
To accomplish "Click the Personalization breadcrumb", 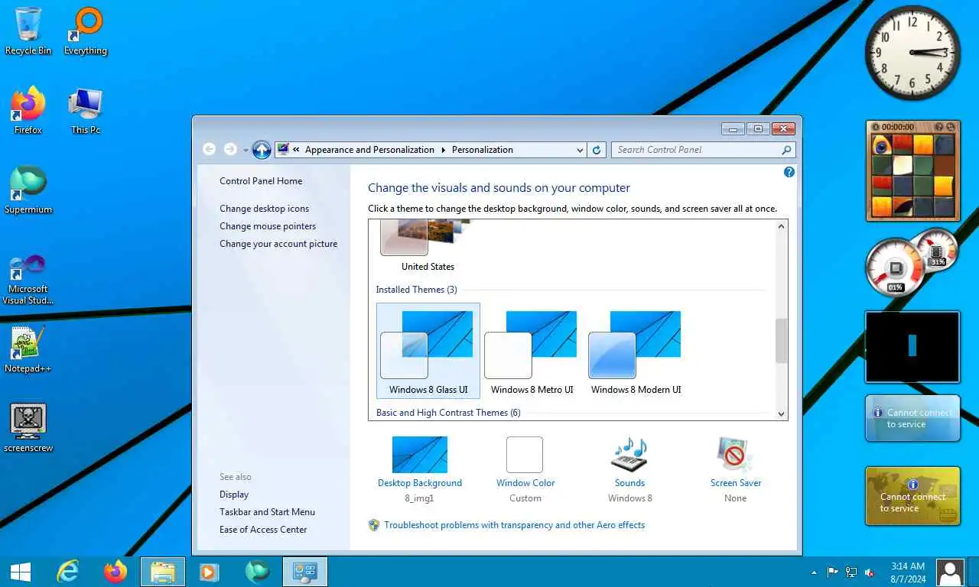I will tap(483, 150).
